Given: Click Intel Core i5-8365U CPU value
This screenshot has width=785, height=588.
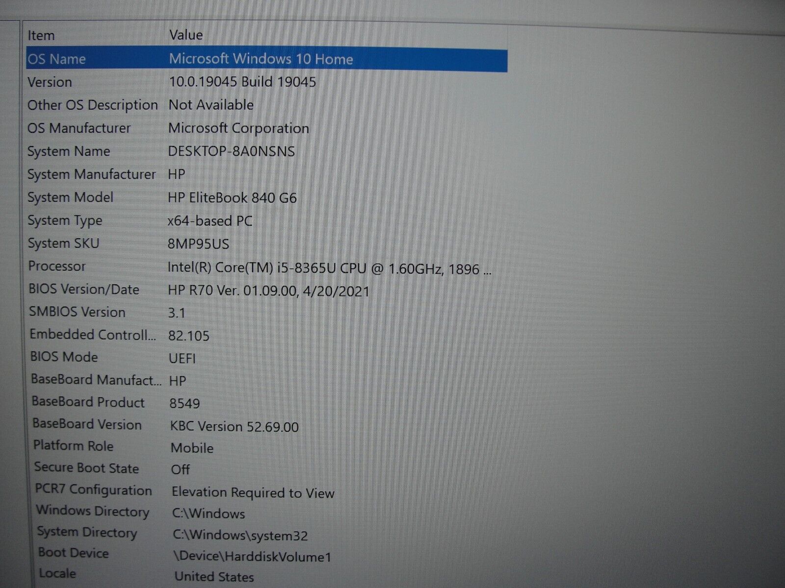Looking at the screenshot, I should coord(329,269).
